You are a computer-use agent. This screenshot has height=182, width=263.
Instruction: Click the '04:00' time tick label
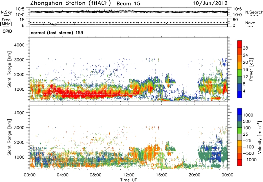(62, 175)
